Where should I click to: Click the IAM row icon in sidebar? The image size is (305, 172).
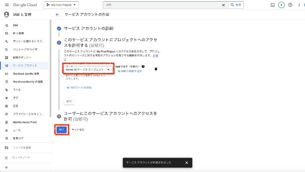click(6, 25)
